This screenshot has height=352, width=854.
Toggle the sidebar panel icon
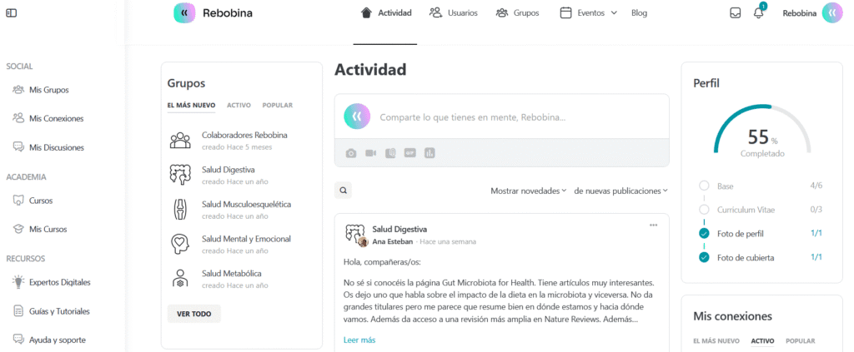tap(11, 12)
